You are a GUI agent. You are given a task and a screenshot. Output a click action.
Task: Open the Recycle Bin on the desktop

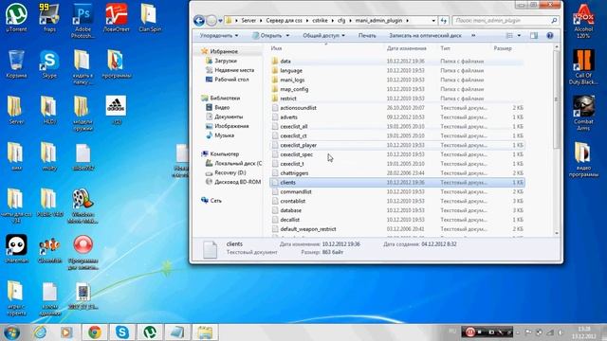[16, 64]
